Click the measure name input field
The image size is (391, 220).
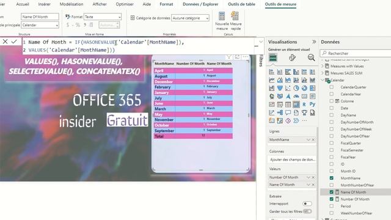[40, 16]
